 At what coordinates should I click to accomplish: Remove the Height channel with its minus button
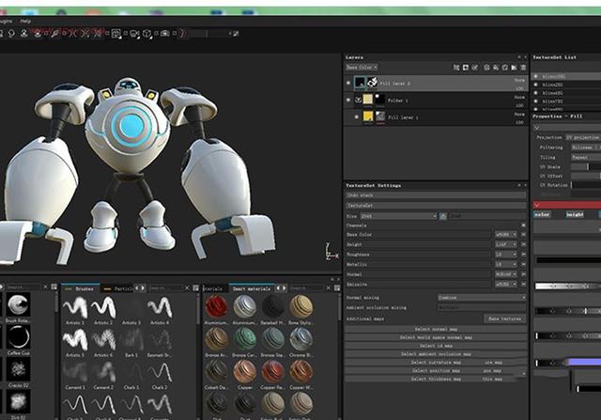524,244
